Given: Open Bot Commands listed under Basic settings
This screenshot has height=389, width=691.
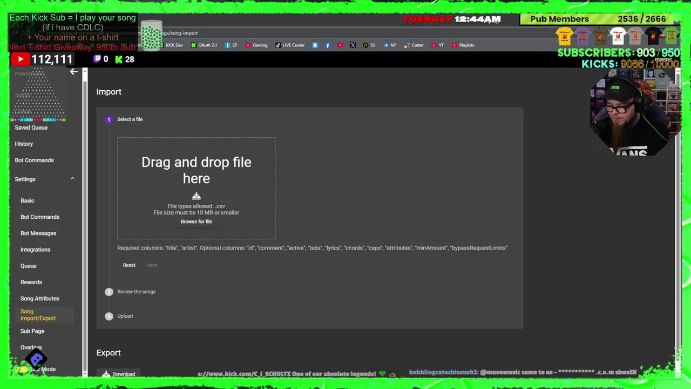Looking at the screenshot, I should [40, 217].
